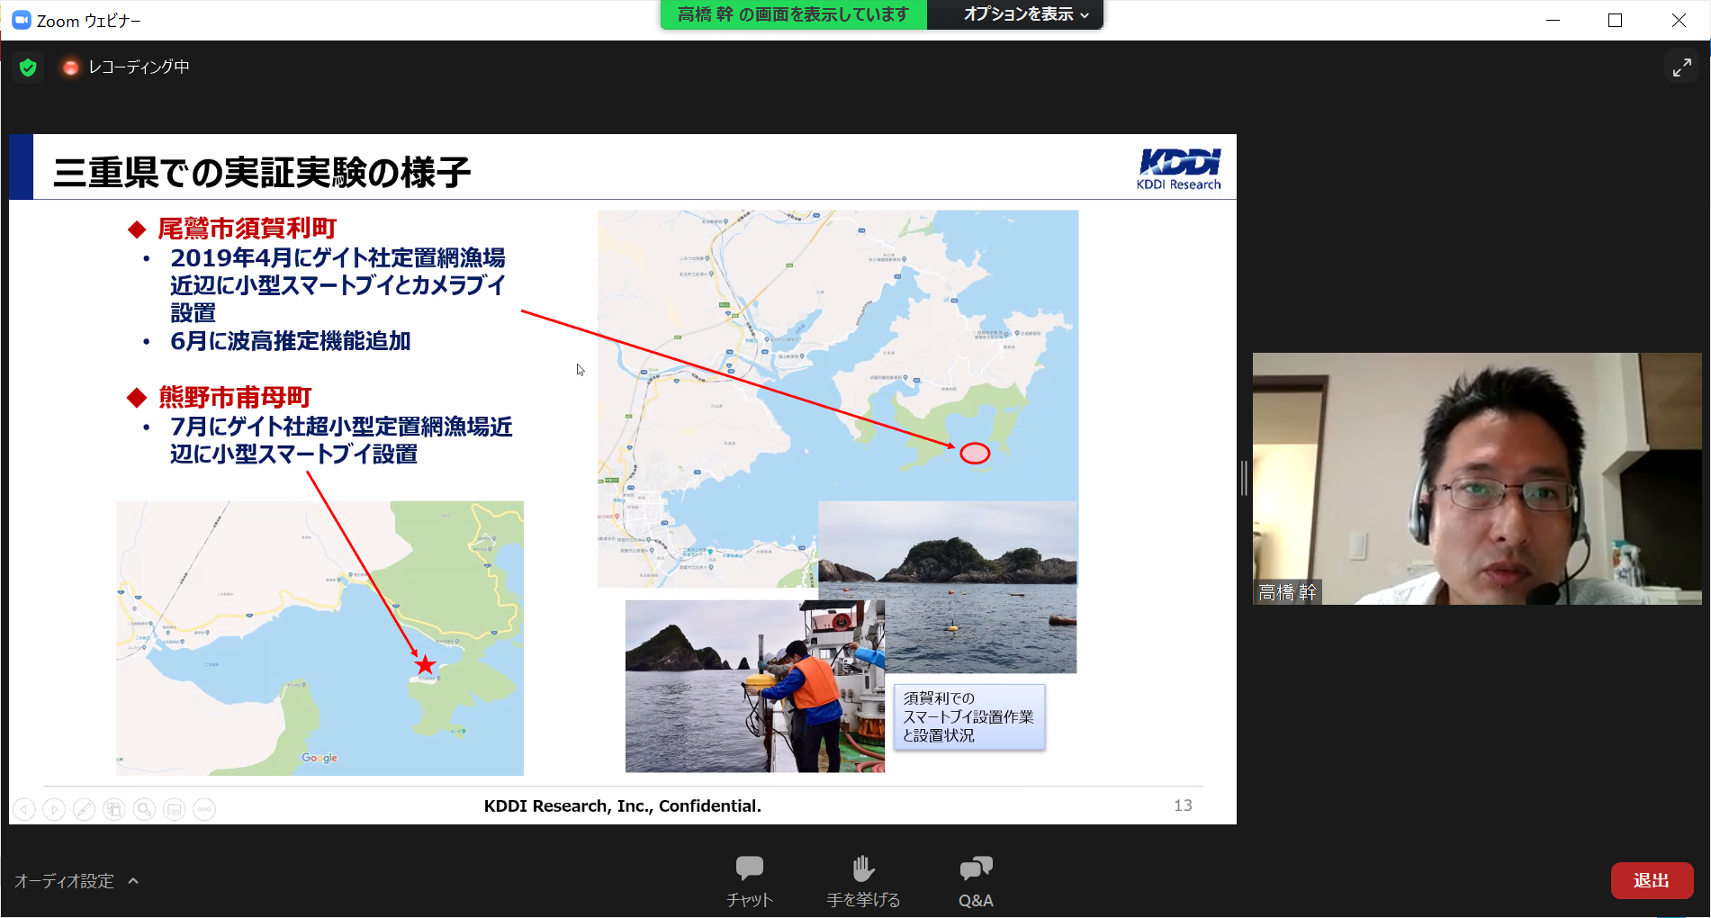Screen dimensions: 1711x918
Task: Open the チャット chat panel
Action: (749, 880)
